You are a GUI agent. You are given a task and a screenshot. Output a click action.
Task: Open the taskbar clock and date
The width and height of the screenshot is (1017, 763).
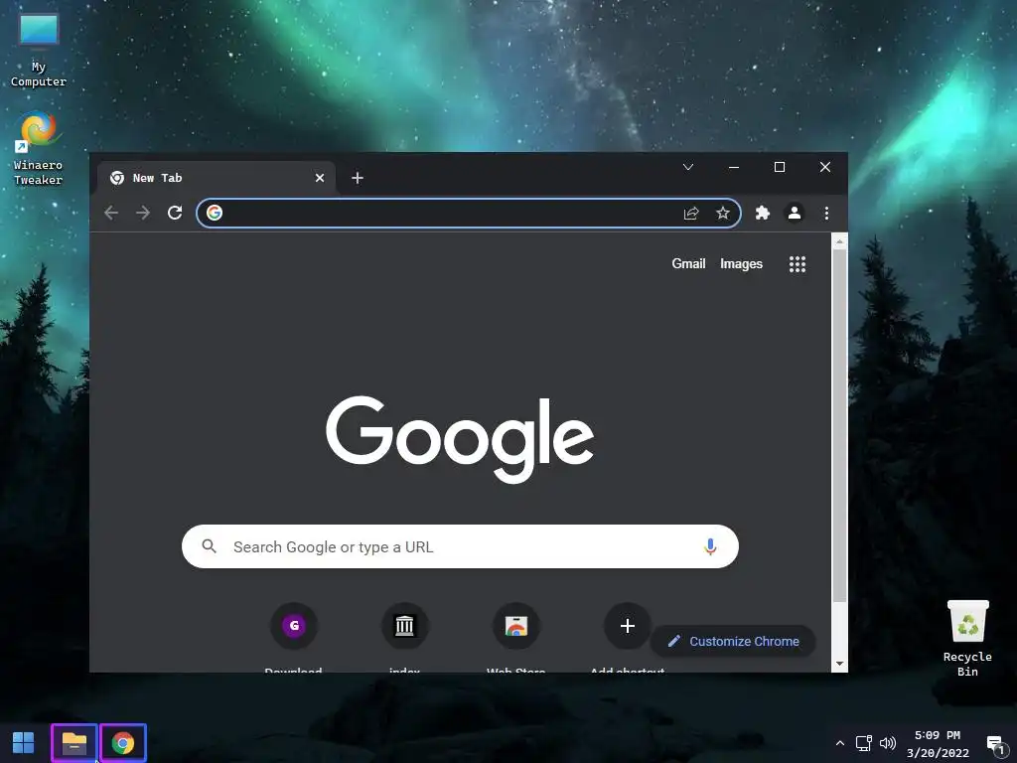point(938,744)
